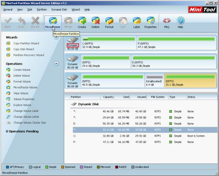Sort by Unused column header
Image resolution: width=219 pixels, height=176 pixels.
pos(139,97)
